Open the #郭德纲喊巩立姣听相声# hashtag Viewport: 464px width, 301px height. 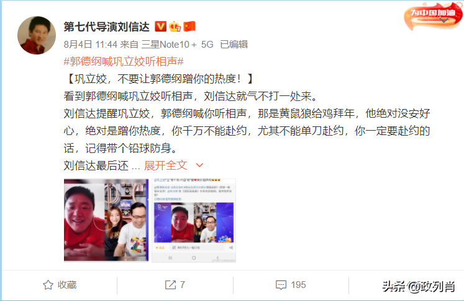click(x=124, y=61)
